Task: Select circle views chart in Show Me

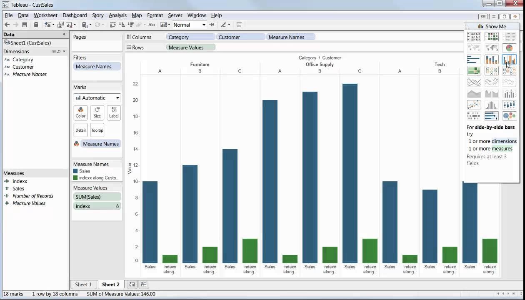Action: coord(492,71)
